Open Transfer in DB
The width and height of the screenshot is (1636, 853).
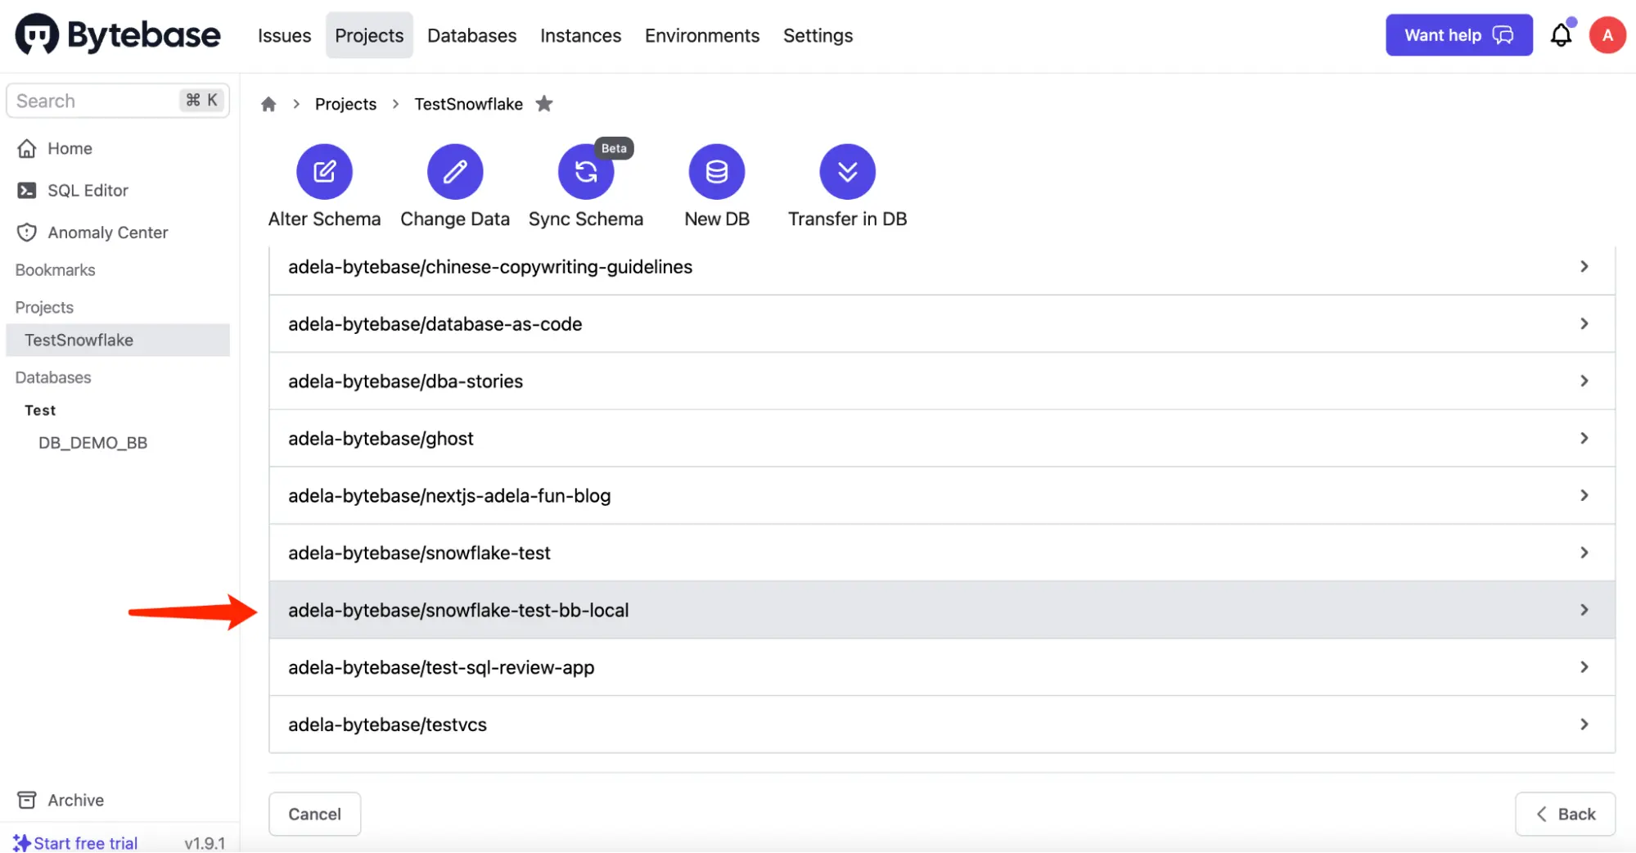(x=847, y=184)
